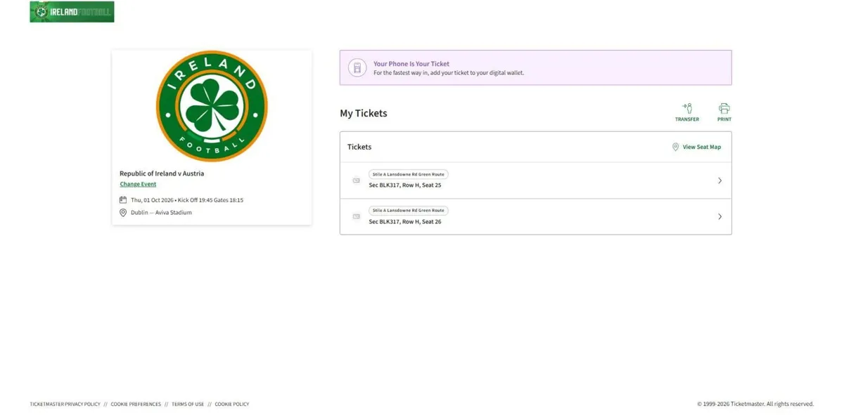The image size is (844, 415).
Task: Click 'Republic of Ireland v Austria' title
Action: coord(162,173)
